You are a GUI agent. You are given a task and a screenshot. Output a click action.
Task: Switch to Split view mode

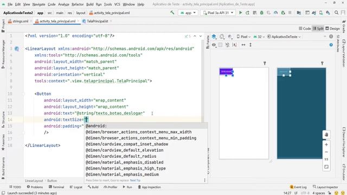point(318,29)
